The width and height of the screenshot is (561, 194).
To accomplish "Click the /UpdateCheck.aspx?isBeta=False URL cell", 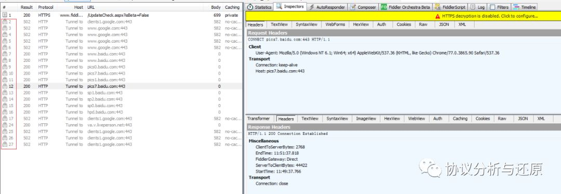I will pos(118,15).
